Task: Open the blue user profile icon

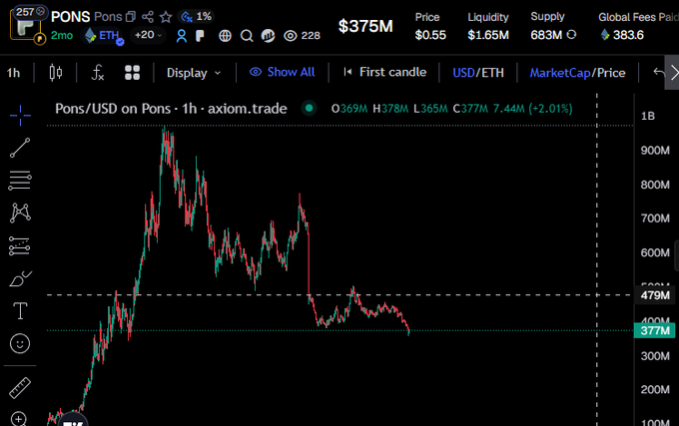Action: pos(181,36)
